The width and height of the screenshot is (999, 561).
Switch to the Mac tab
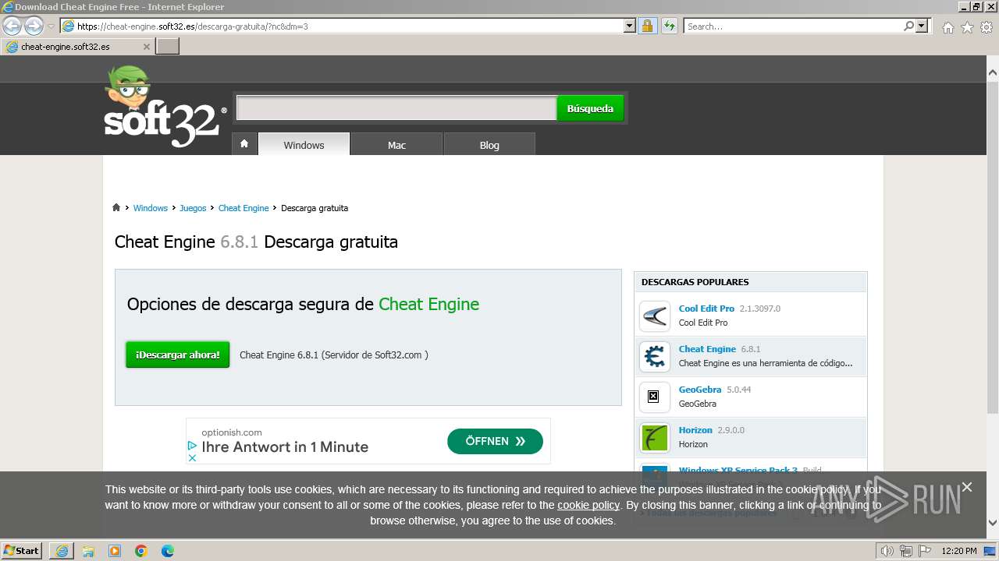point(396,144)
